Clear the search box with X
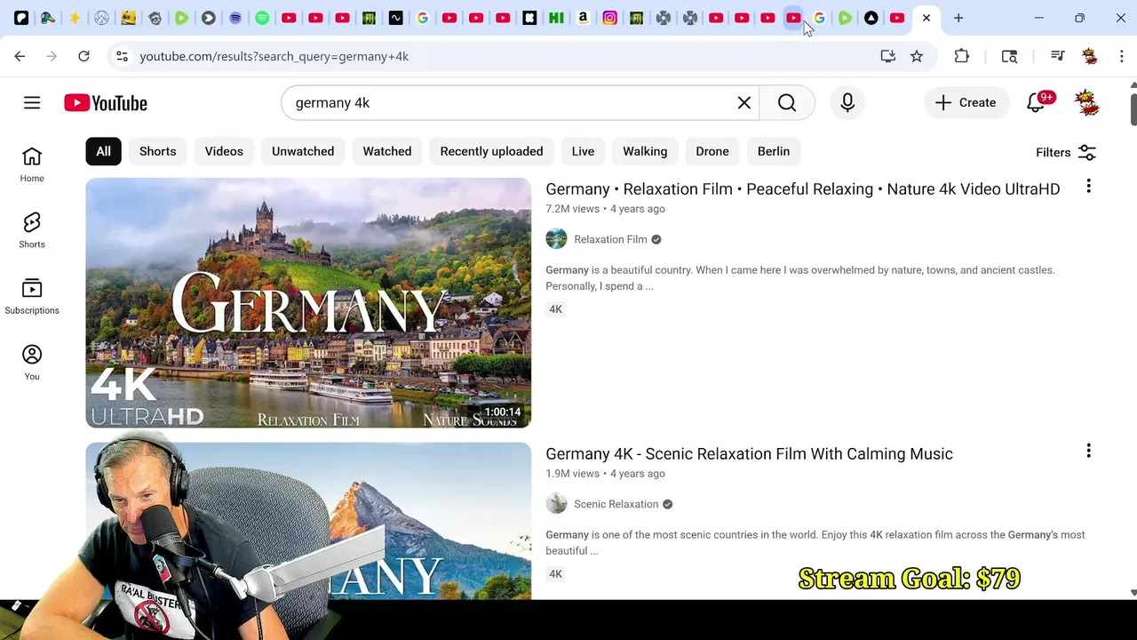This screenshot has width=1137, height=640. tap(744, 103)
